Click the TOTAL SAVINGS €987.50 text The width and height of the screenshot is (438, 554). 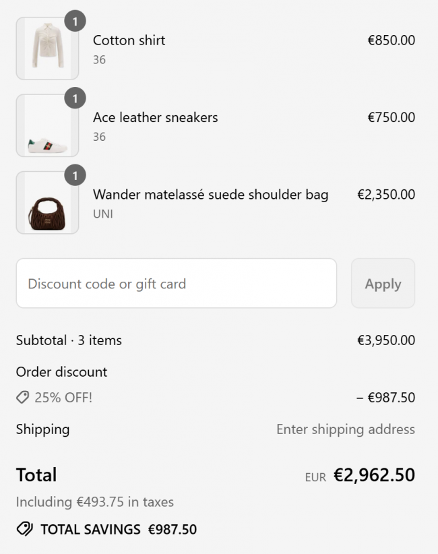(119, 530)
